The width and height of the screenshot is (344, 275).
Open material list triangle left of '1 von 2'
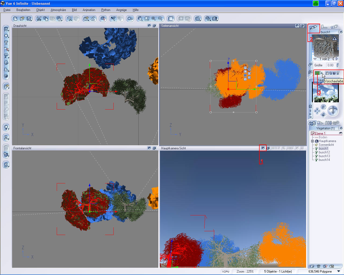click(x=315, y=59)
